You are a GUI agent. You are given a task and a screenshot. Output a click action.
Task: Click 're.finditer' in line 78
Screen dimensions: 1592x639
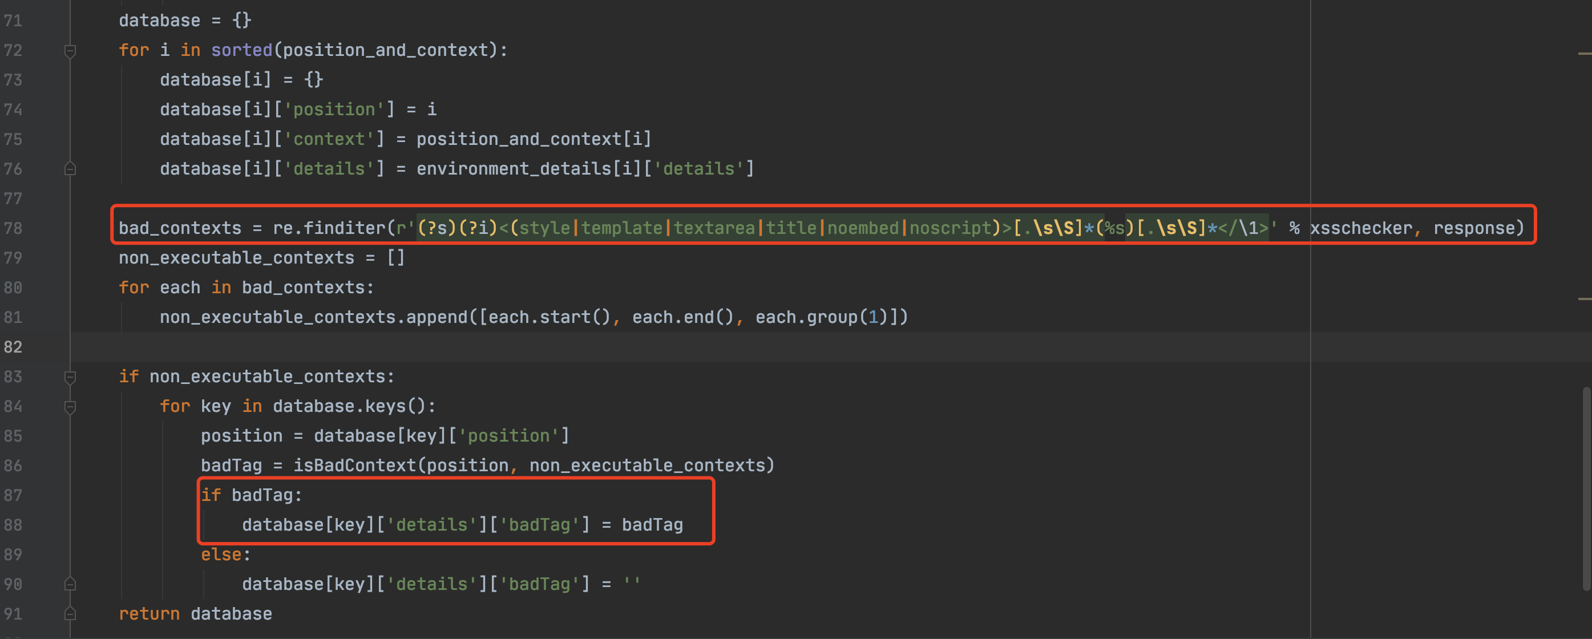pyautogui.click(x=328, y=228)
